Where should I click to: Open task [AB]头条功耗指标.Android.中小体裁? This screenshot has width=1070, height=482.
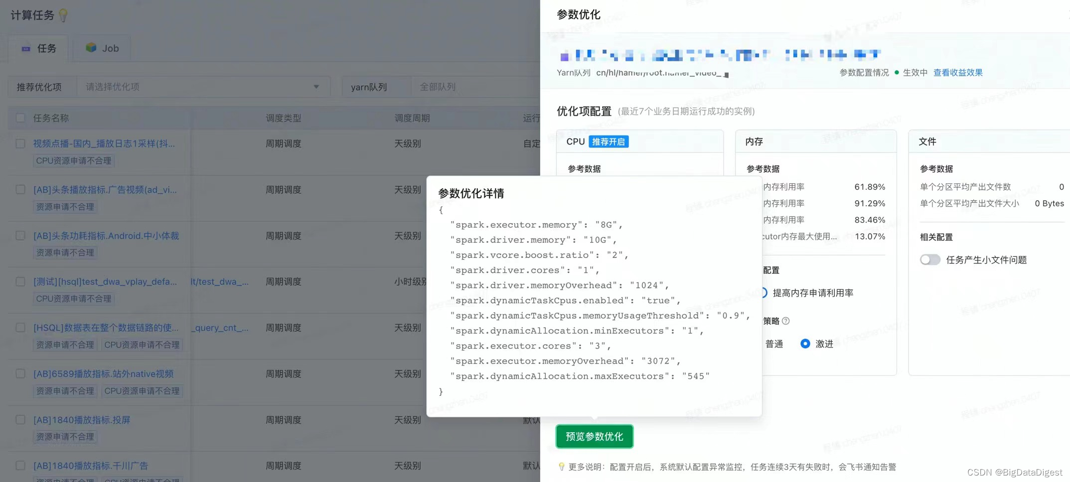click(106, 236)
